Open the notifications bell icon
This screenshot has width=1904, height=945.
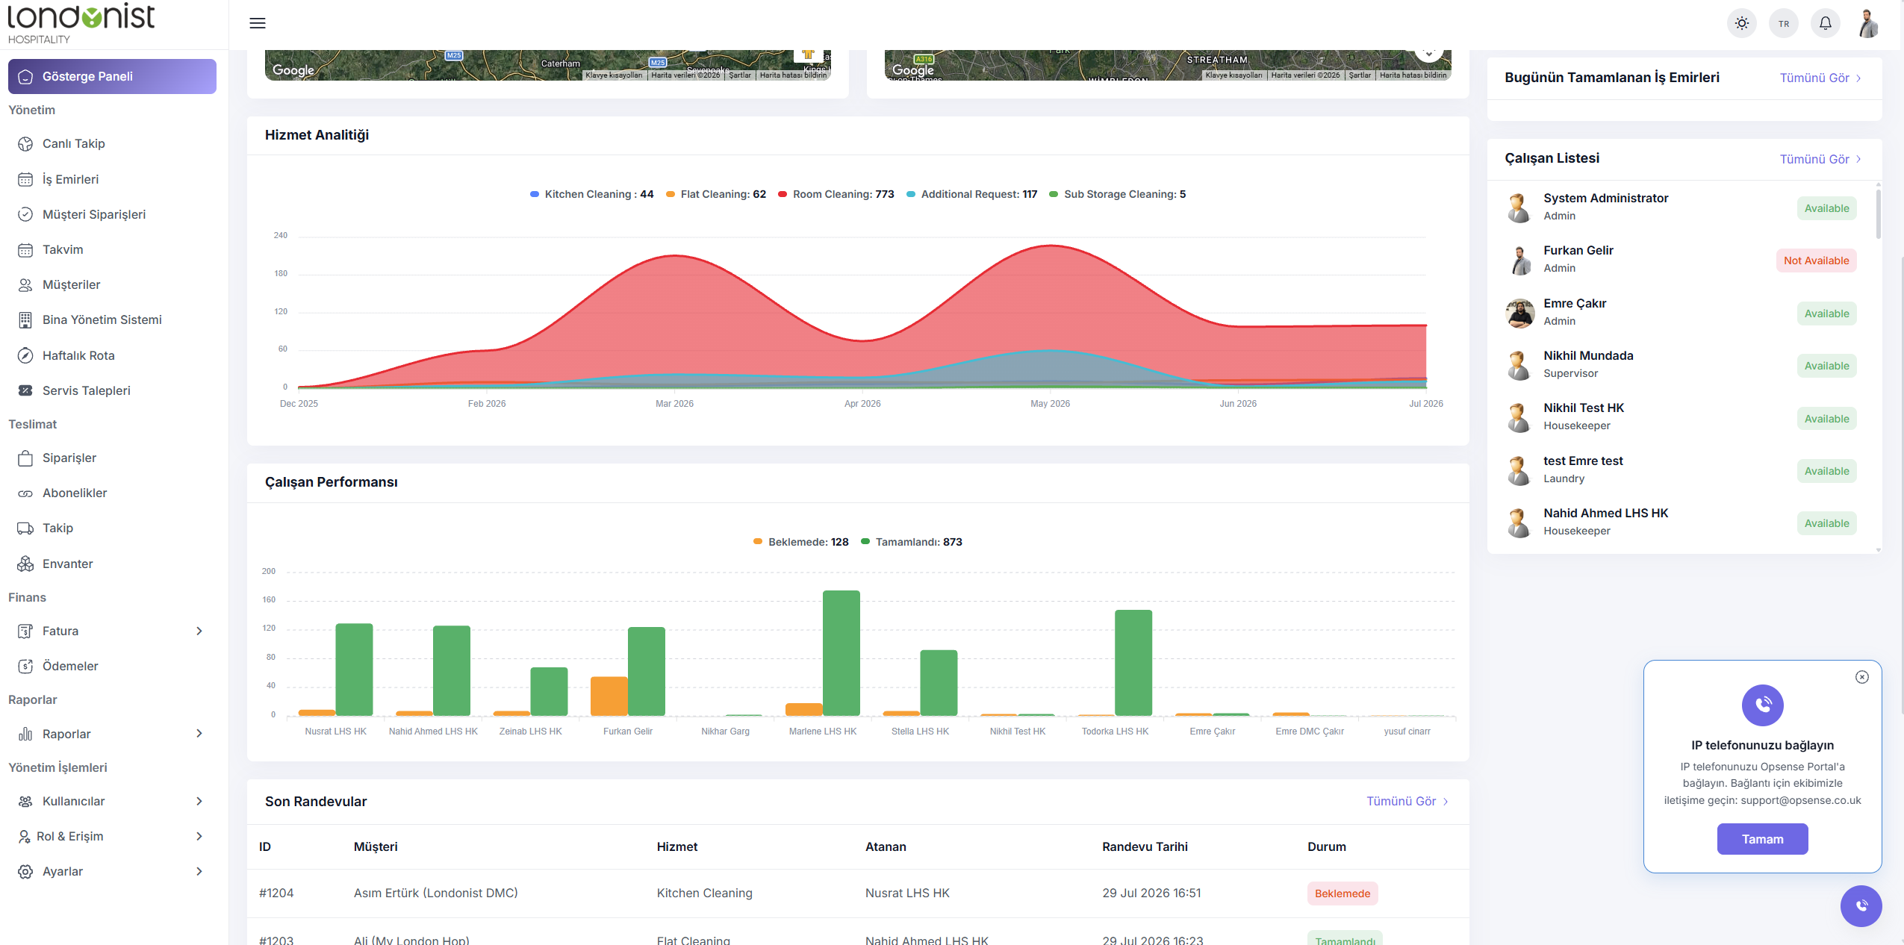1825,23
